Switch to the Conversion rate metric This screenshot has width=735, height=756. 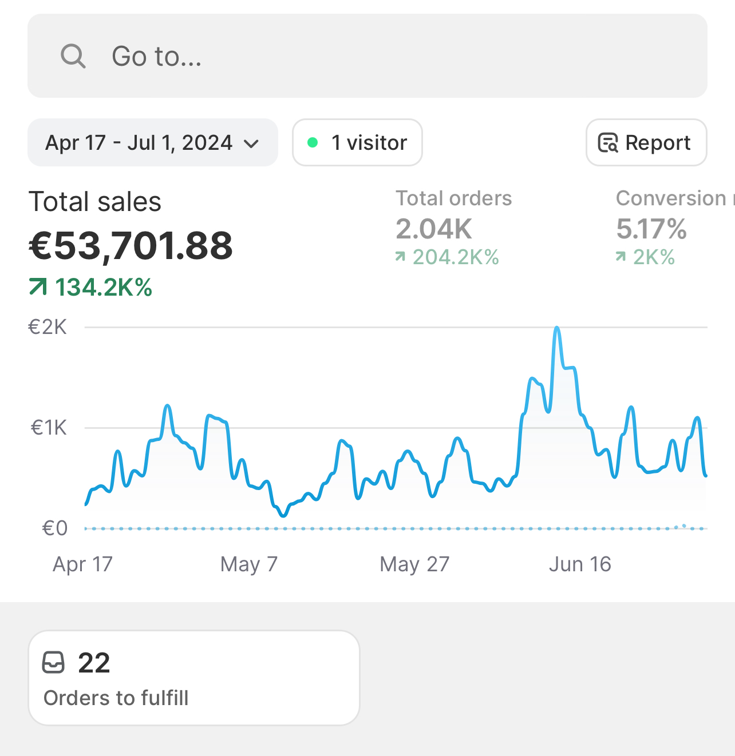point(671,198)
